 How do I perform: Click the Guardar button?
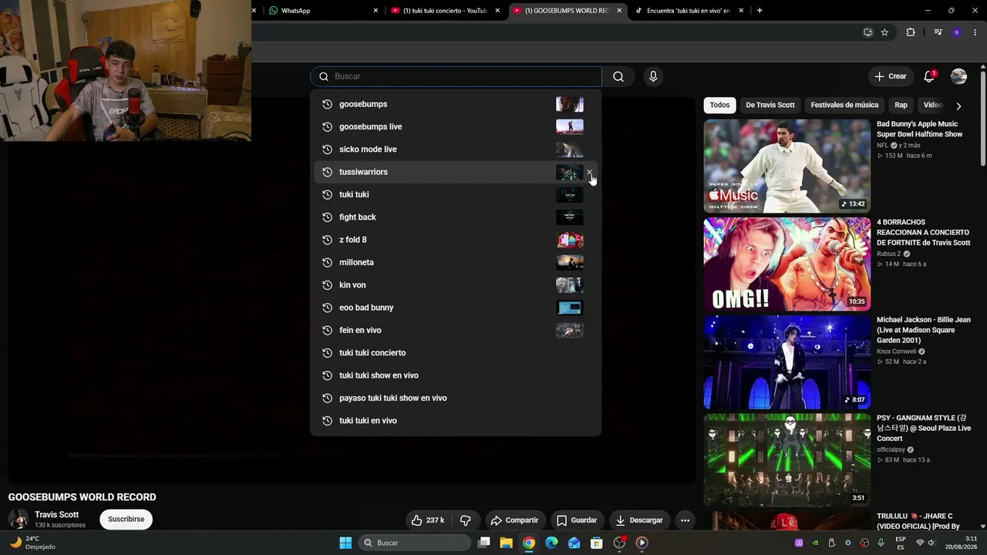coord(577,520)
